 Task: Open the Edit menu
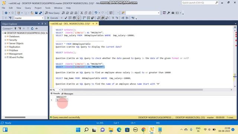tap(11, 8)
